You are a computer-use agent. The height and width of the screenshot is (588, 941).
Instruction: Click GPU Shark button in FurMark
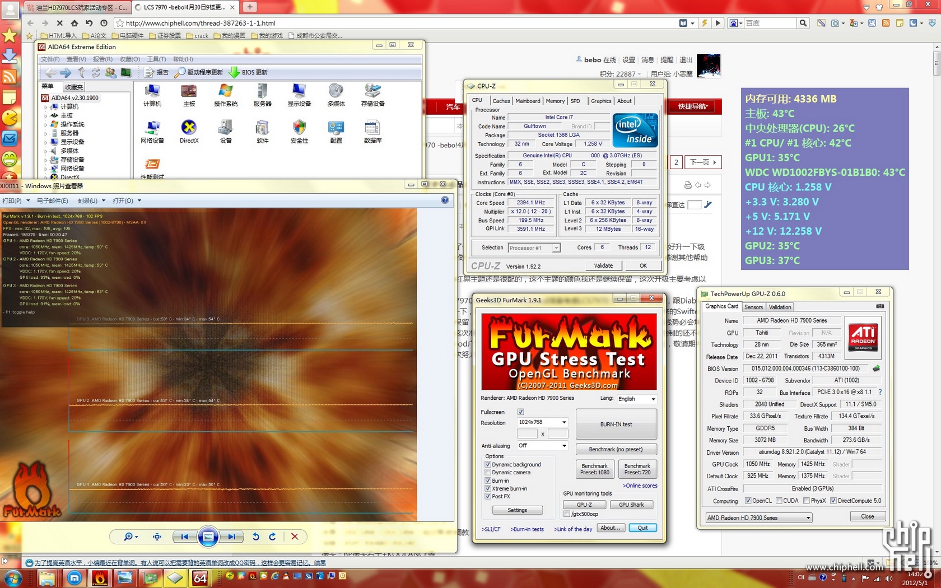pos(631,505)
